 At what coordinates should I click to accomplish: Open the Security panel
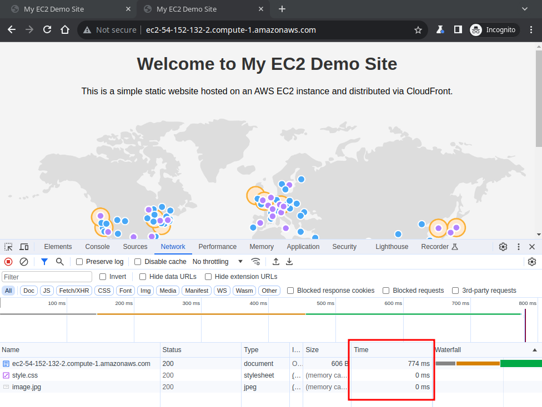pyautogui.click(x=344, y=247)
